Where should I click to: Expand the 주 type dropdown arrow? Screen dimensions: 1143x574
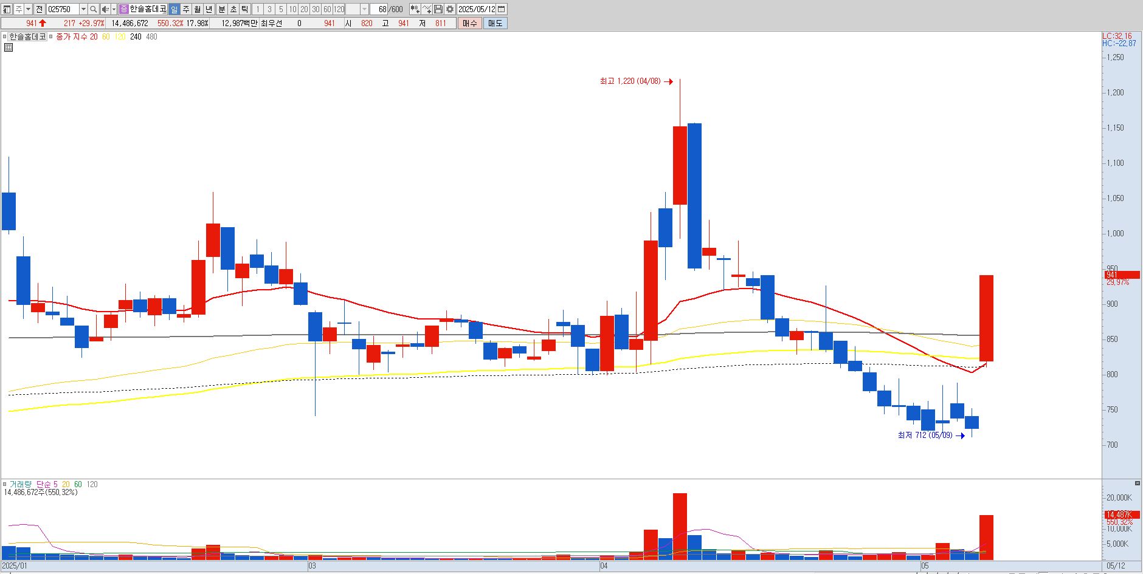(x=28, y=9)
